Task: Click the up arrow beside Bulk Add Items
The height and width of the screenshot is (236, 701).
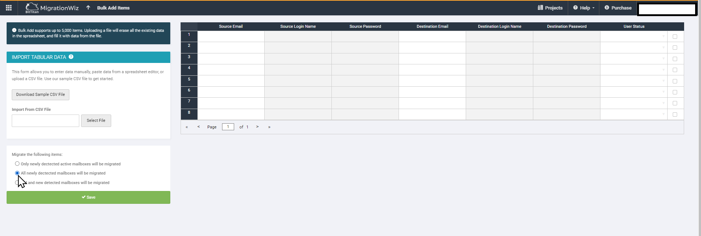Action: (88, 8)
